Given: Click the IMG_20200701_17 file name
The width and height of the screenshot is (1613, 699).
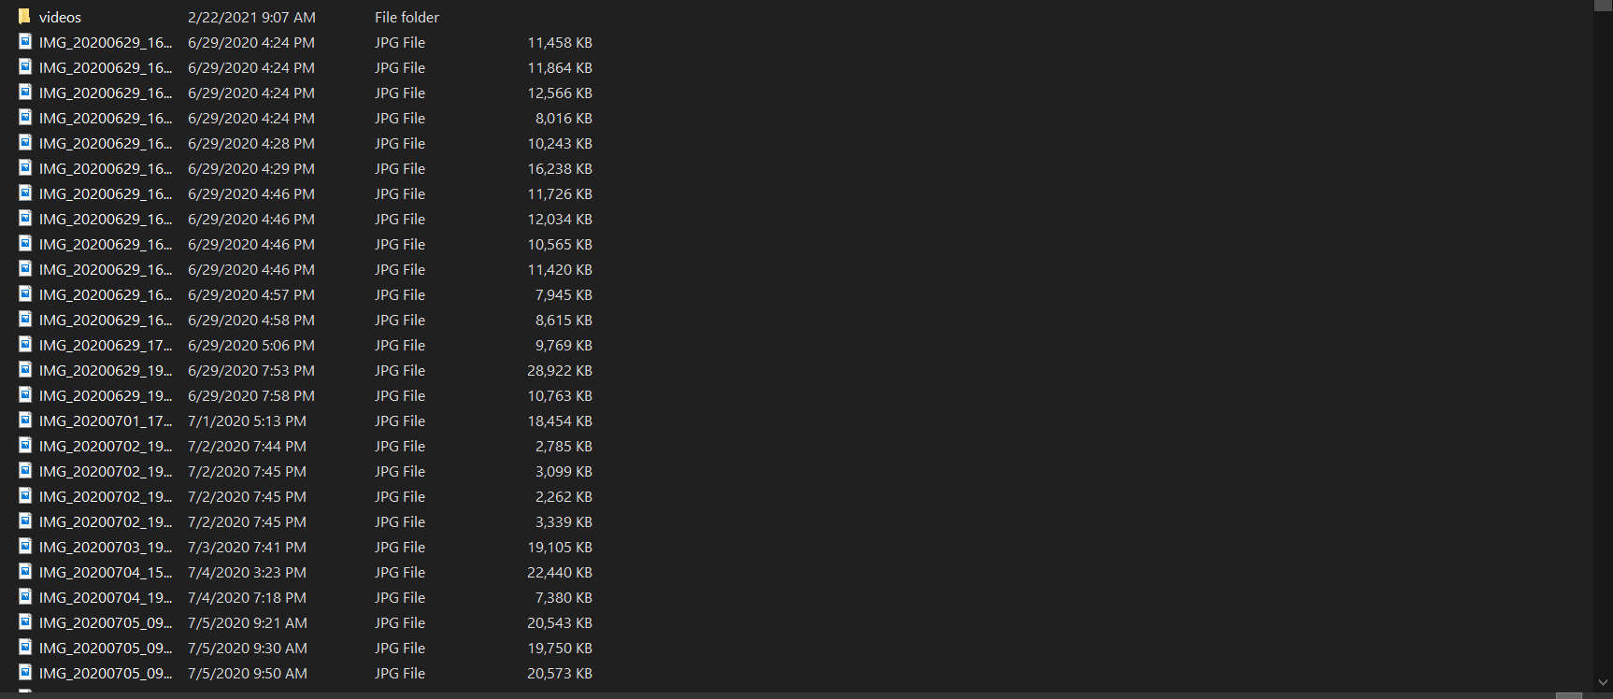Looking at the screenshot, I should pyautogui.click(x=106, y=421).
